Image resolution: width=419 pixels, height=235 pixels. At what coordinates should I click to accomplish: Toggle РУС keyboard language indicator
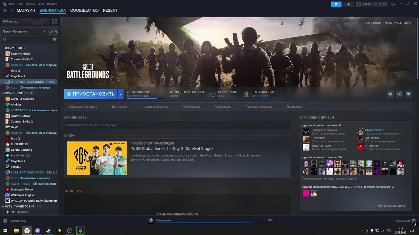pos(389,230)
